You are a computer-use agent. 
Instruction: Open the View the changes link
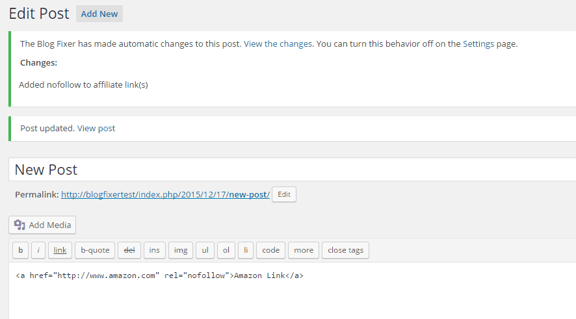278,44
